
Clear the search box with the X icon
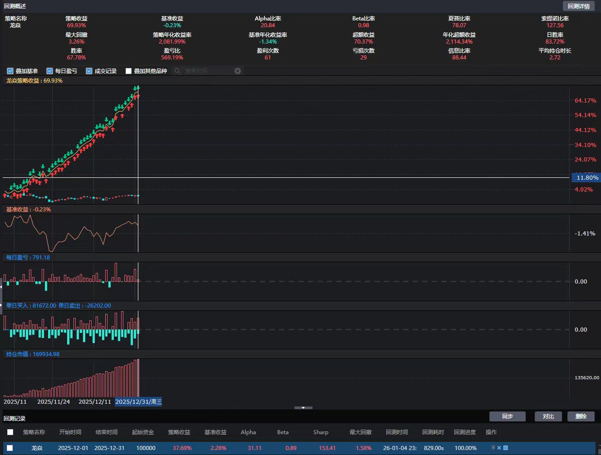click(x=238, y=71)
